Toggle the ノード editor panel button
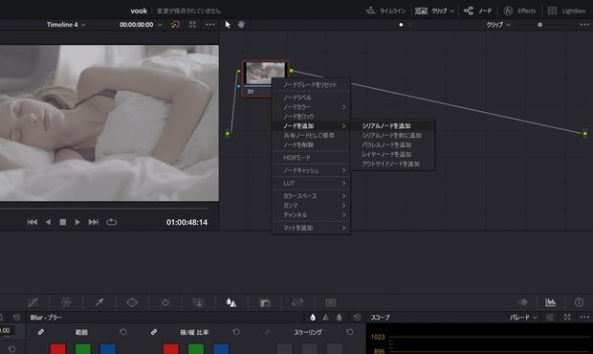Screen dimensions: 593x354 477,11
